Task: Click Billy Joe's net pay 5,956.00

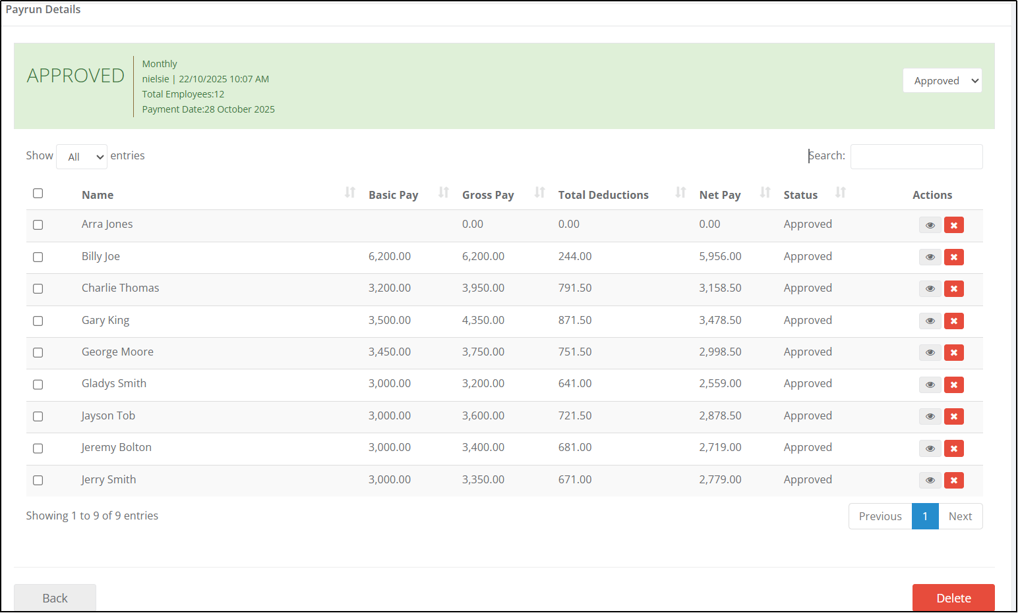Action: [721, 256]
